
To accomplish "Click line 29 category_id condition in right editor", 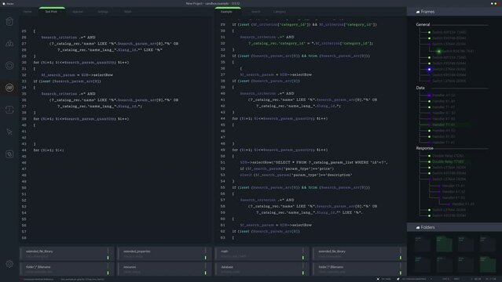I will click(304, 24).
